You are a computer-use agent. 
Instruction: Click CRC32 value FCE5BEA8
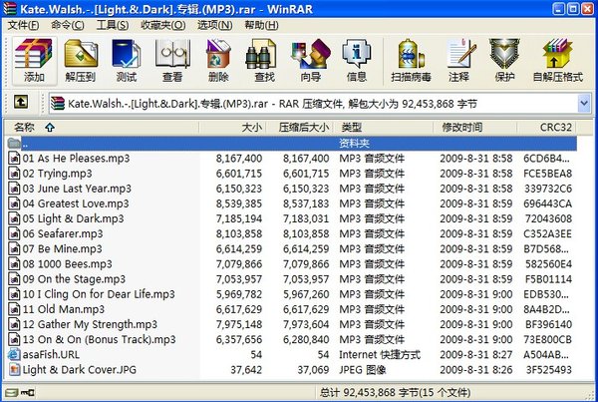(547, 174)
